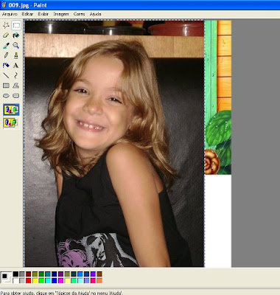Open the Arquivo menu
Image resolution: width=280 pixels, height=295 pixels.
tap(10, 14)
